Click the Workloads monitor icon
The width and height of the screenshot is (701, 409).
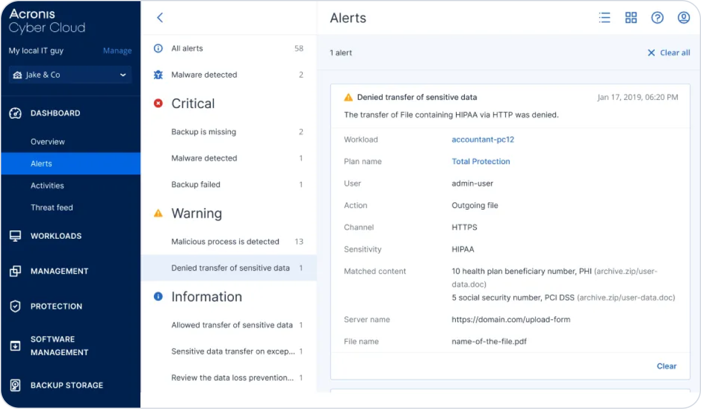15,236
